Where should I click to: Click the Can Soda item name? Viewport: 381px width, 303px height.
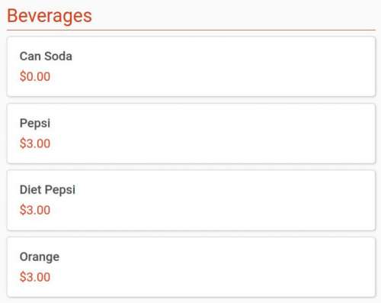46,56
